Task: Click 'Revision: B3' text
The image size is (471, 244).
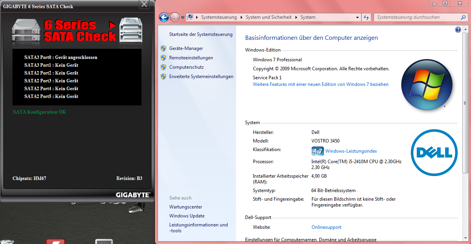Action: 129,178
